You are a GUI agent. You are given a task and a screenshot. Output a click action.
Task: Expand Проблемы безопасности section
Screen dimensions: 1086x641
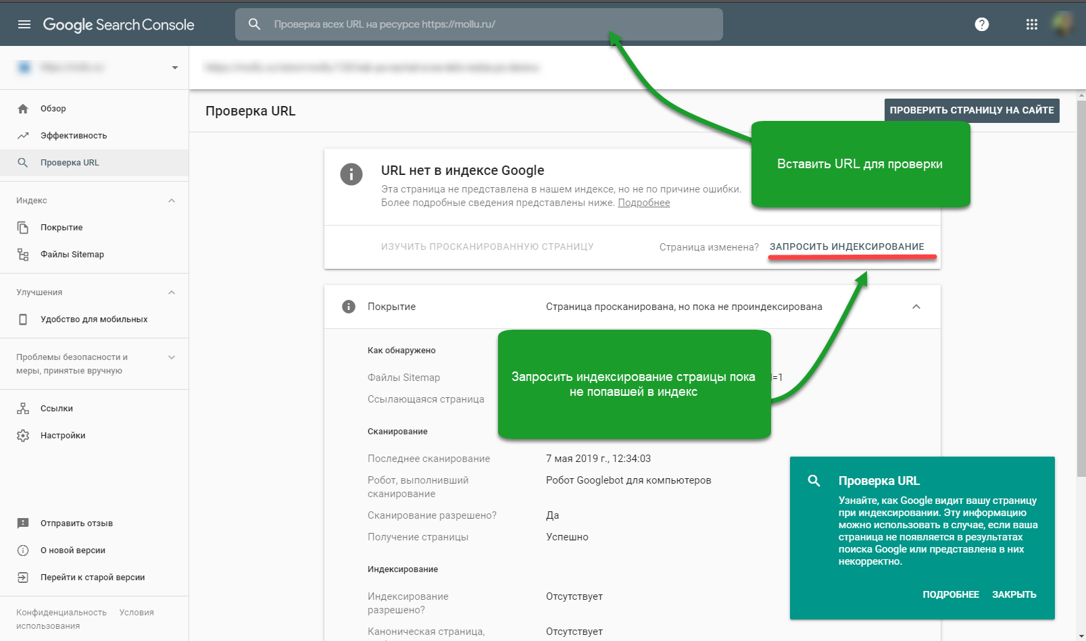[172, 357]
